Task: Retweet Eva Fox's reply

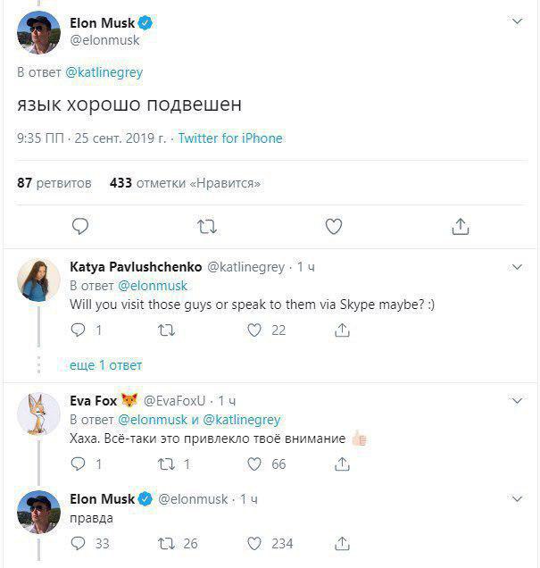Action: point(166,464)
